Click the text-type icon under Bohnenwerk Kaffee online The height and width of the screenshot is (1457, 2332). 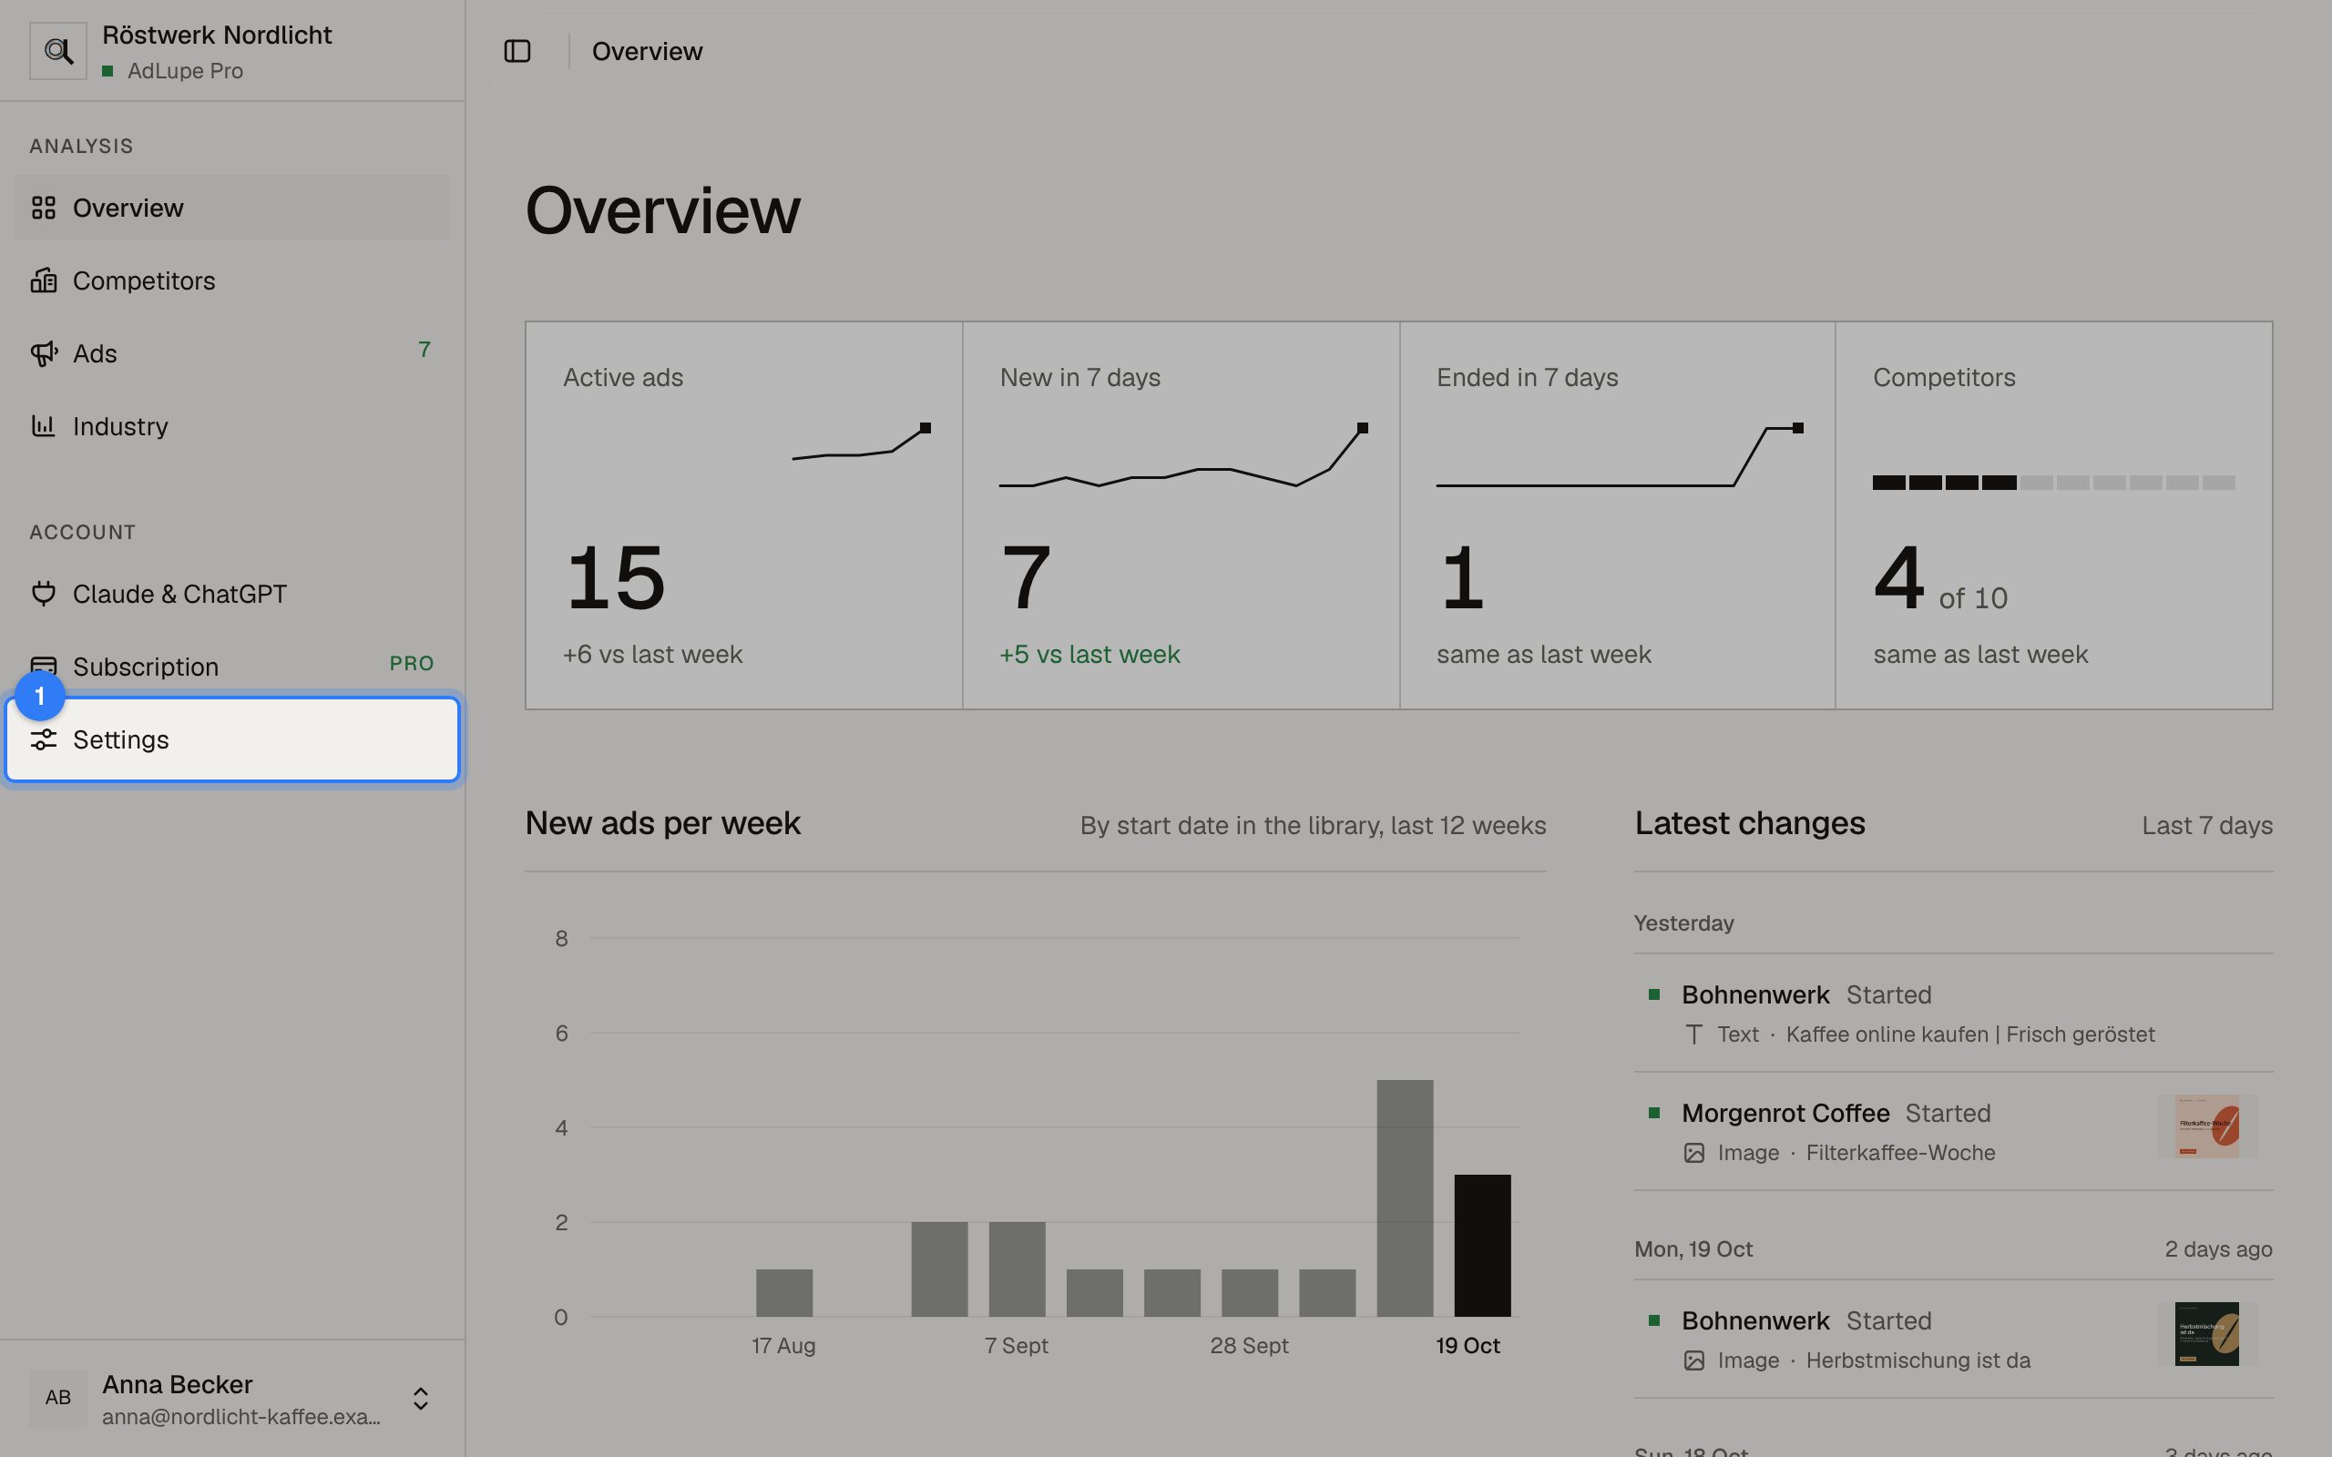tap(1693, 1034)
